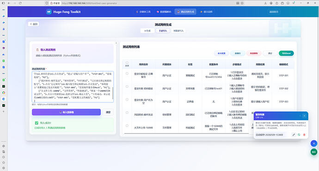
Task: Go back using the browser back arrow
Action: [9, 3]
